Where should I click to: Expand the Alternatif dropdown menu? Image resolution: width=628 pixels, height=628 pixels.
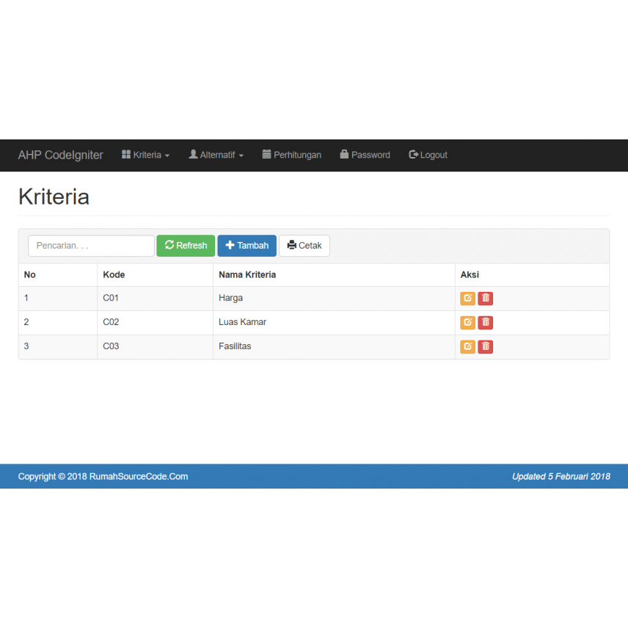click(x=216, y=156)
